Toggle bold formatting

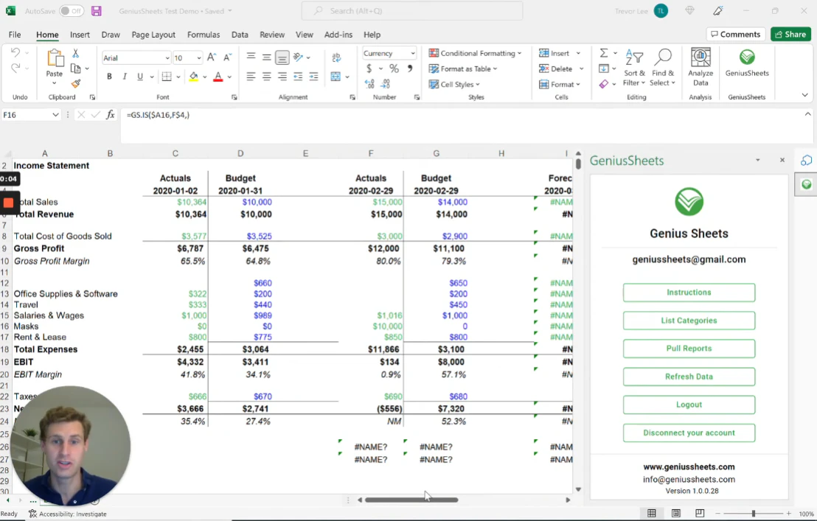[x=109, y=77]
